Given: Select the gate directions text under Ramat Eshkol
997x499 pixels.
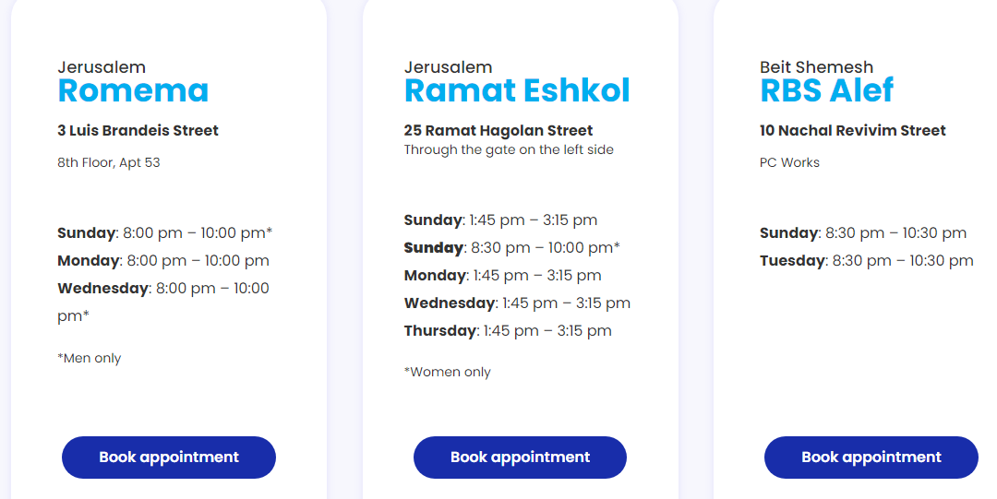Looking at the screenshot, I should coord(509,149).
